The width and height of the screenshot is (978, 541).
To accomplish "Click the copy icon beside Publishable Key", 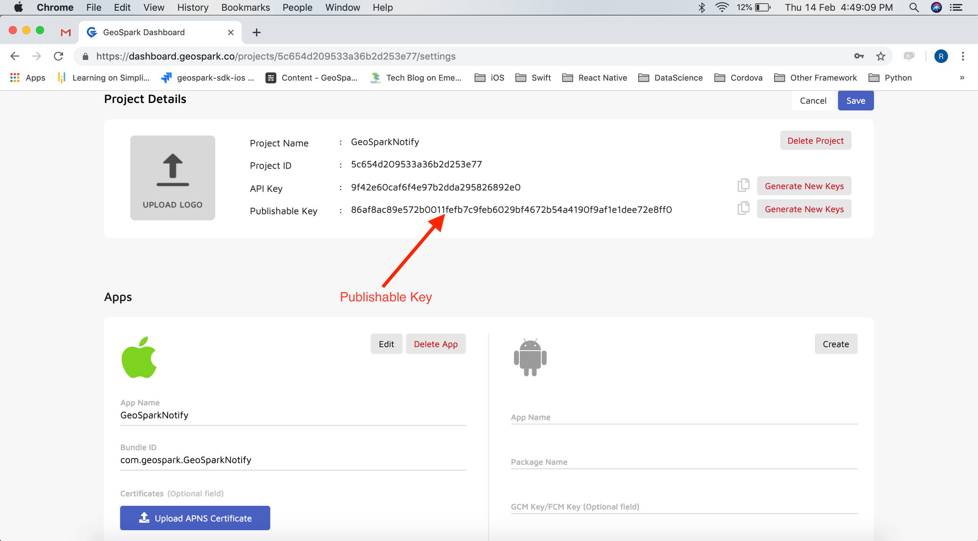I will 743,208.
